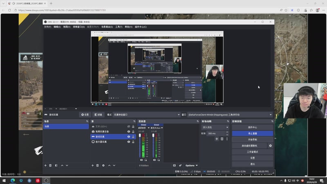Delete the transition with the trash icon
The width and height of the screenshot is (327, 184).
222,139
